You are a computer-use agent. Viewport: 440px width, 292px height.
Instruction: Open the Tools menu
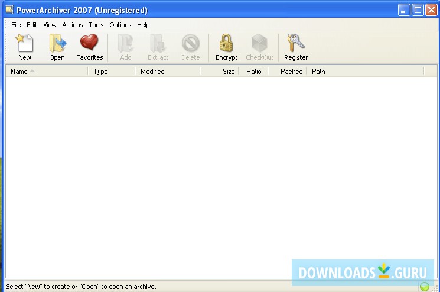click(96, 25)
